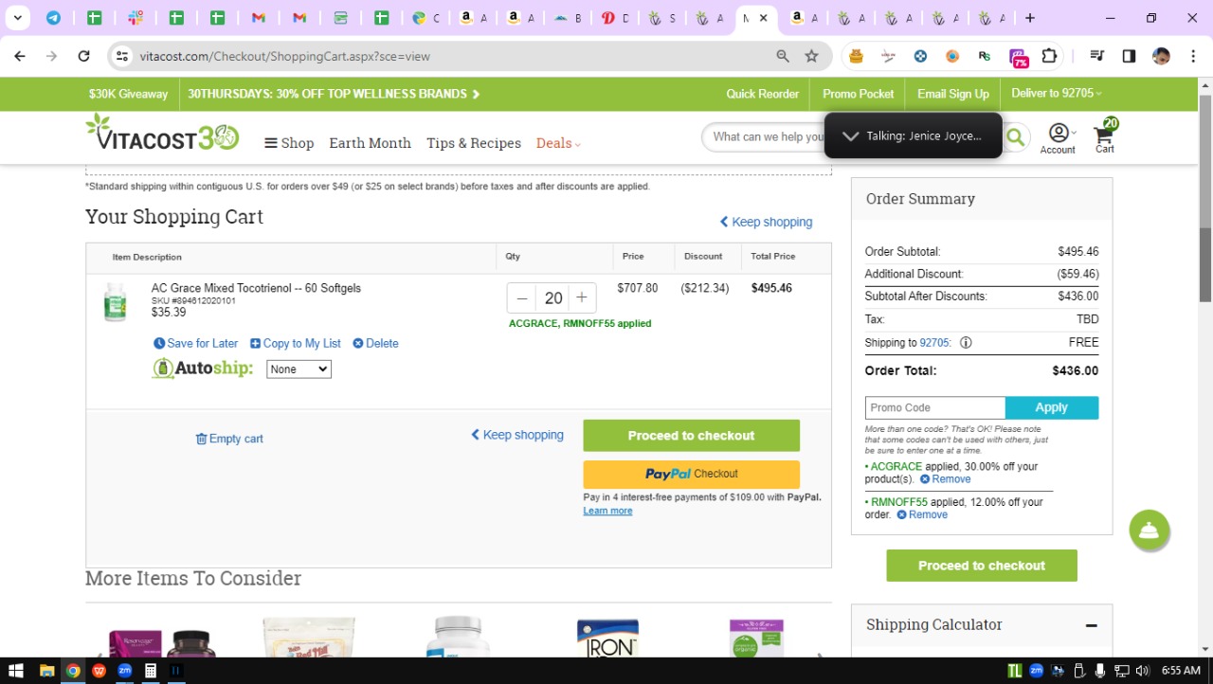Open Zoom from the taskbar
Viewport: 1213px width, 684px height.
tap(124, 671)
